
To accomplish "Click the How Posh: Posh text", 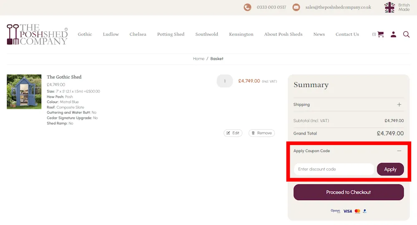I will click(60, 97).
